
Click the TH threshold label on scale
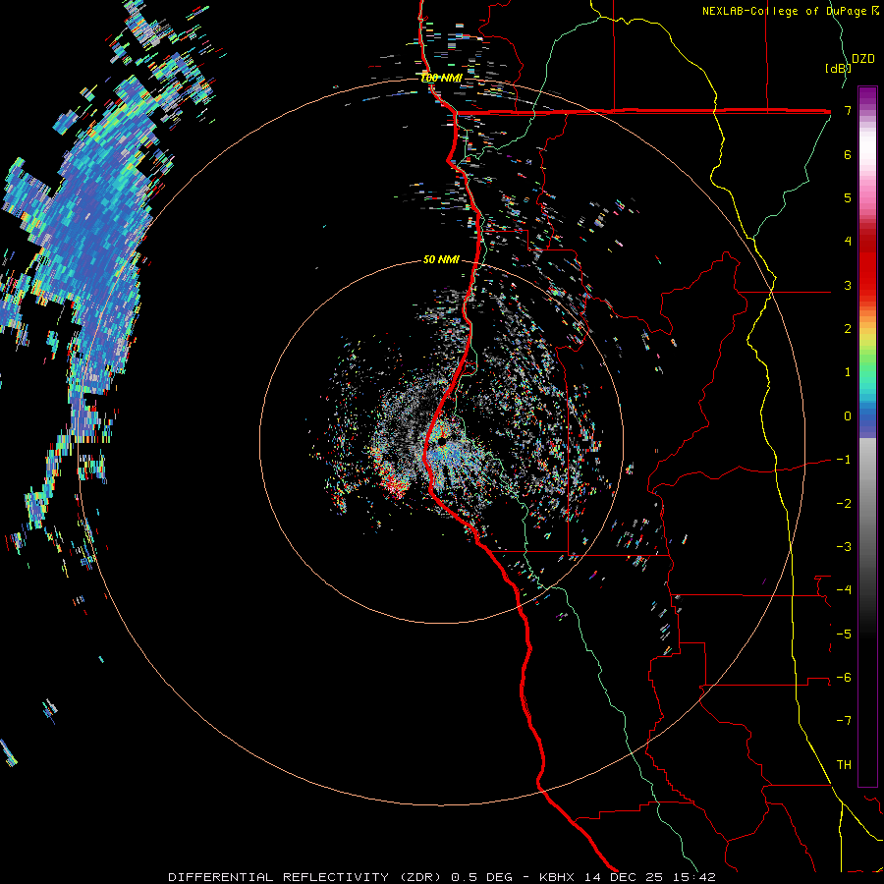pyautogui.click(x=844, y=765)
